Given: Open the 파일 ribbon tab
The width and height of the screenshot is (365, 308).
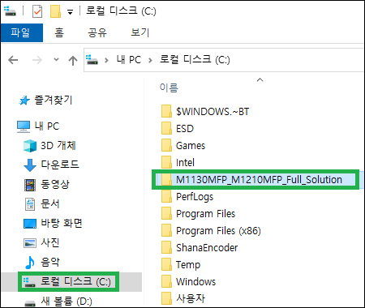Looking at the screenshot, I should (22, 32).
